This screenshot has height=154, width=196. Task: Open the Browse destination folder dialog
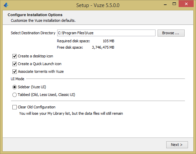click(171, 33)
